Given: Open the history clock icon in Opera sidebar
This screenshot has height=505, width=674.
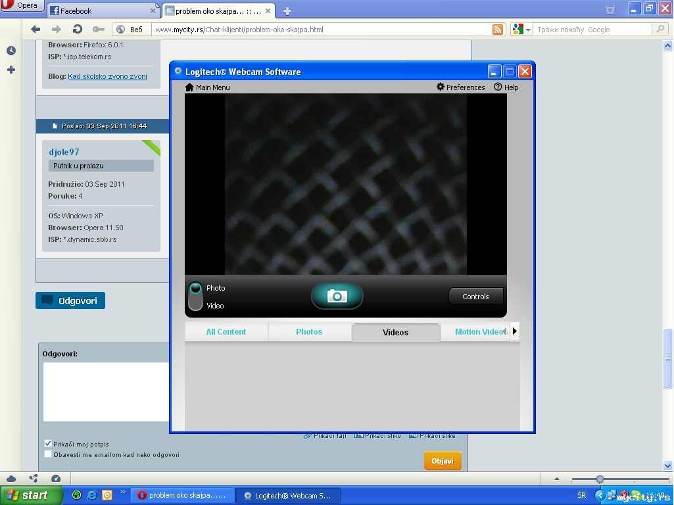Looking at the screenshot, I should coord(11,51).
